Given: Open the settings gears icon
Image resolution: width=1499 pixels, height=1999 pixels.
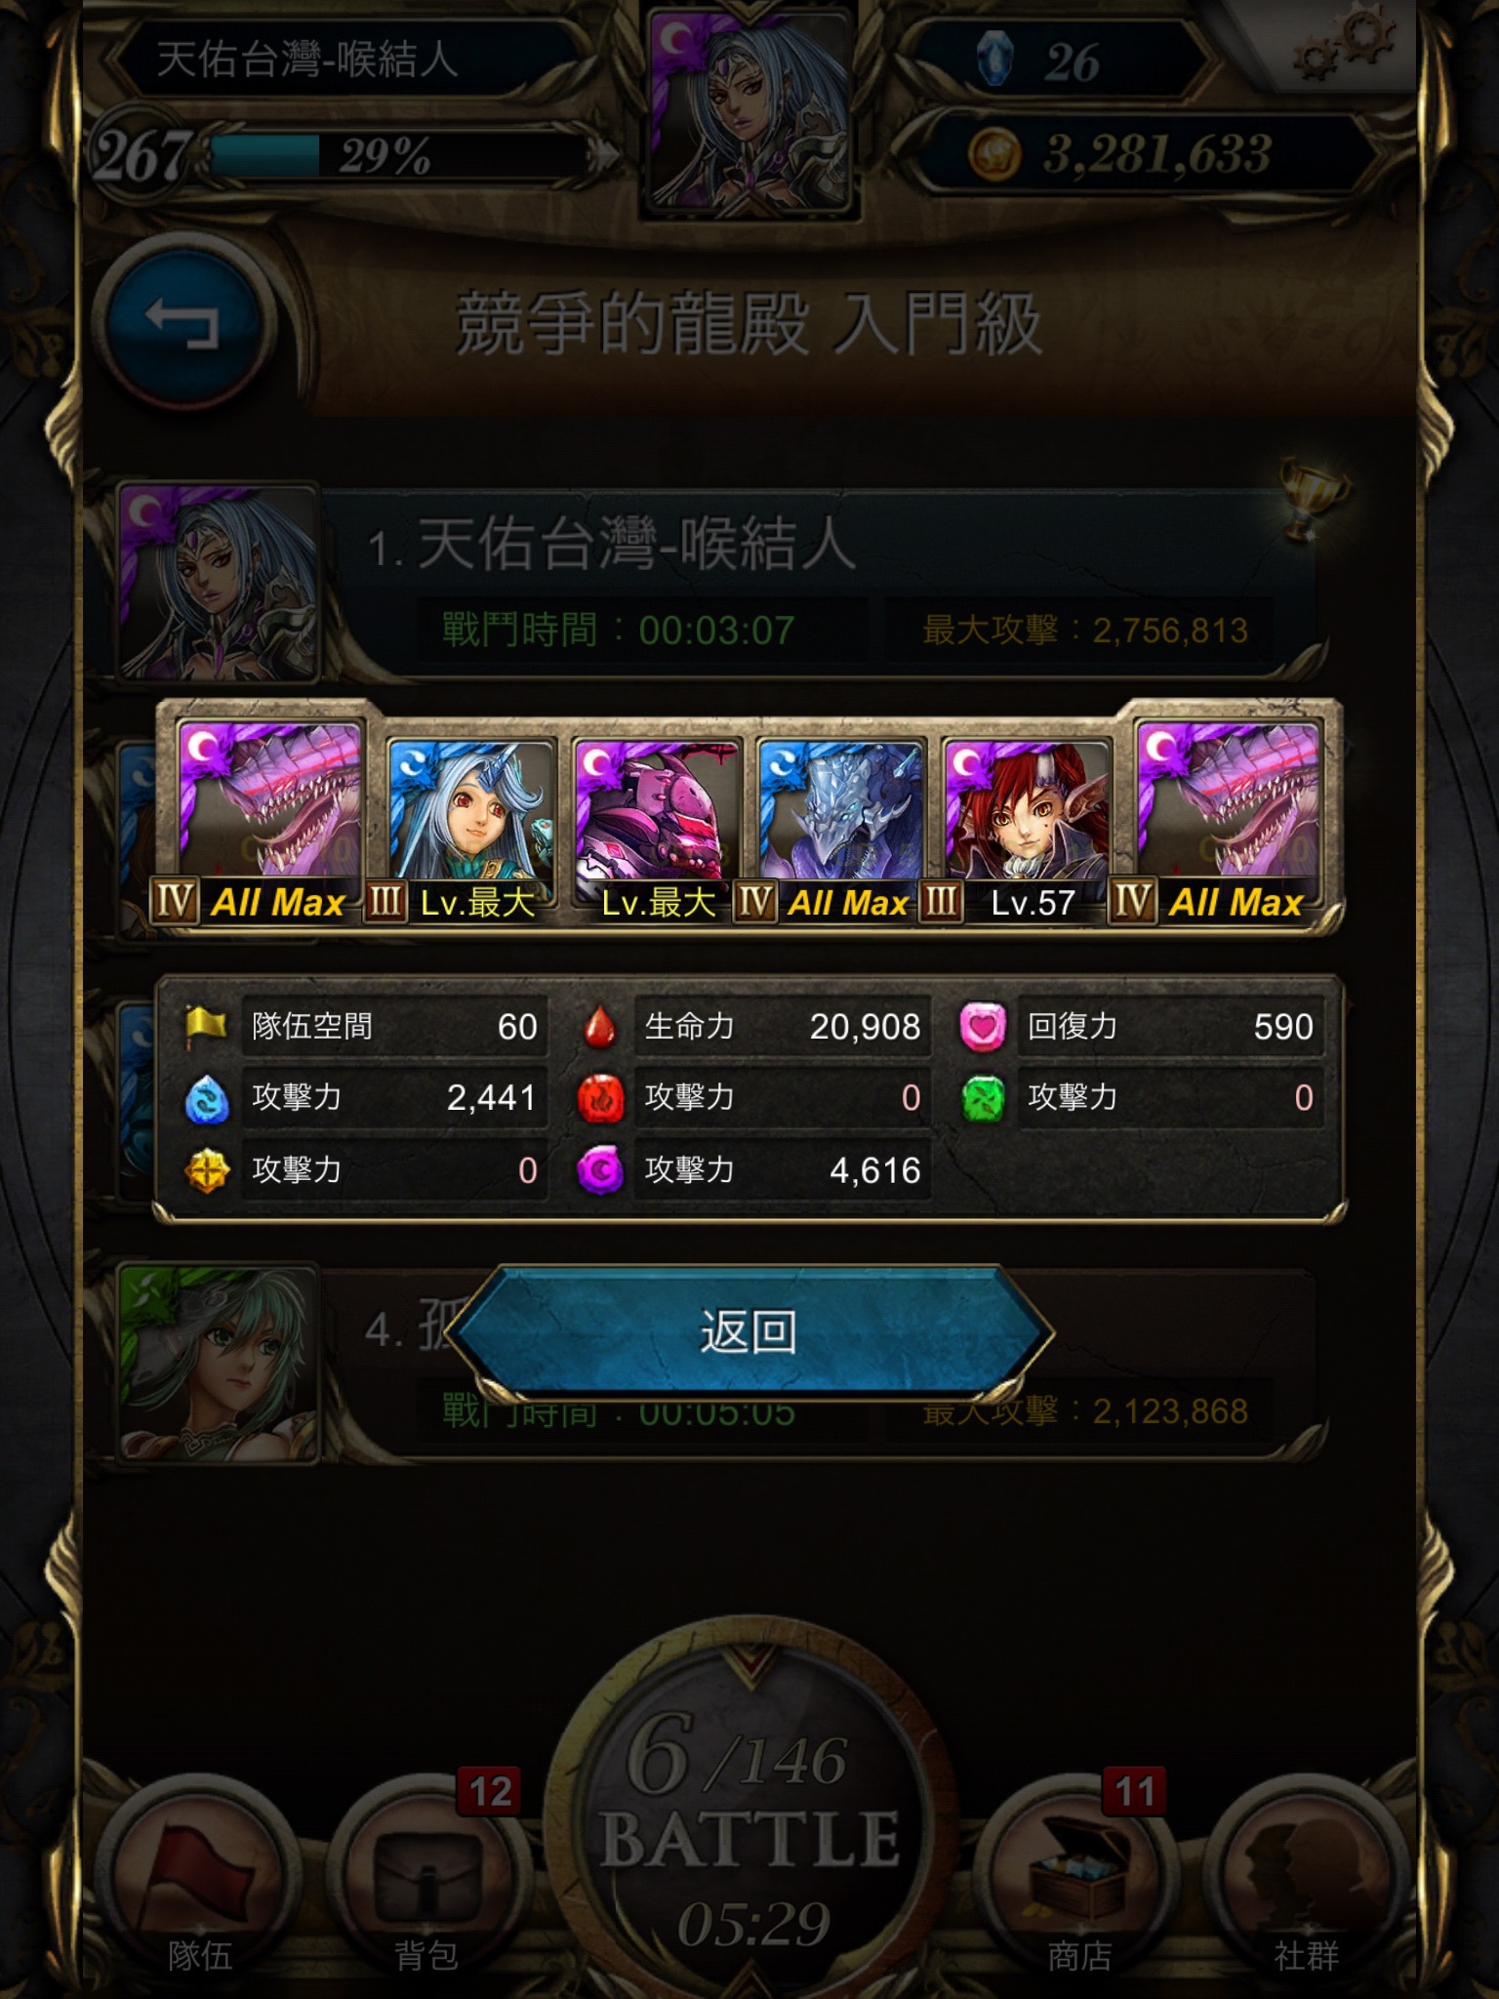Looking at the screenshot, I should (1343, 44).
